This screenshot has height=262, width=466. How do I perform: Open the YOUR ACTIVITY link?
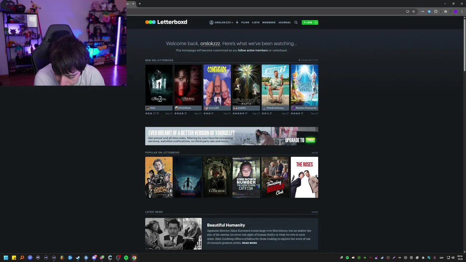tap(308, 60)
